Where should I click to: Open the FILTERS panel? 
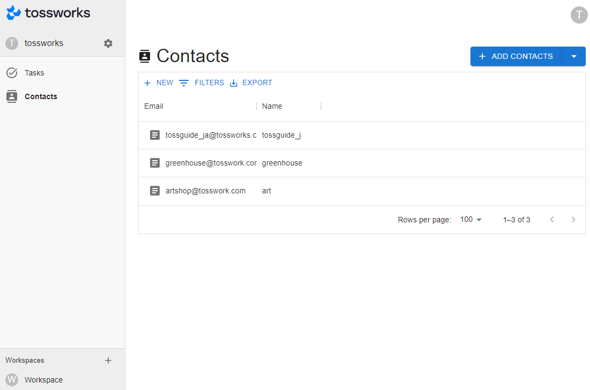pyautogui.click(x=201, y=83)
